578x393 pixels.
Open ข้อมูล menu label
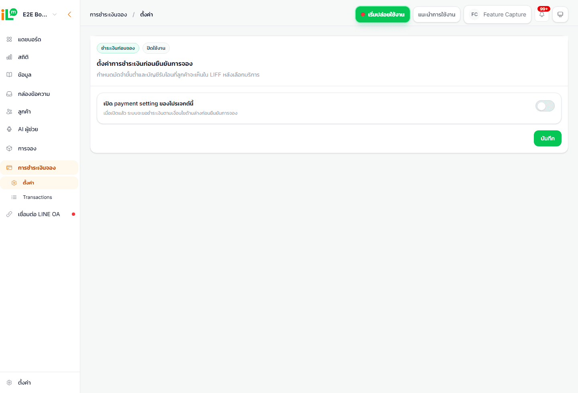(x=24, y=75)
